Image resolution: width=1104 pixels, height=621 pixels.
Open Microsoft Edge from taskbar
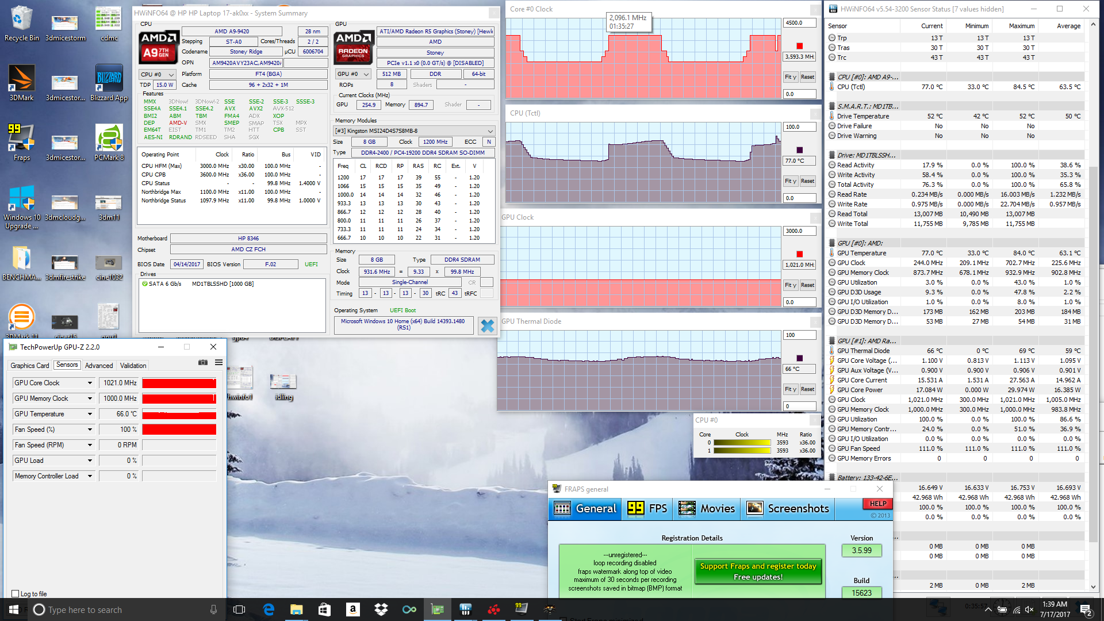point(269,609)
